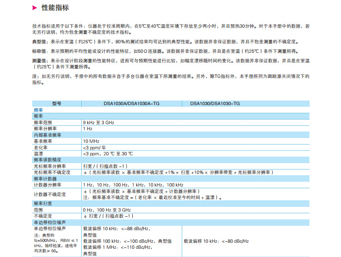Click the 标称值 definition paragraph

166,51
